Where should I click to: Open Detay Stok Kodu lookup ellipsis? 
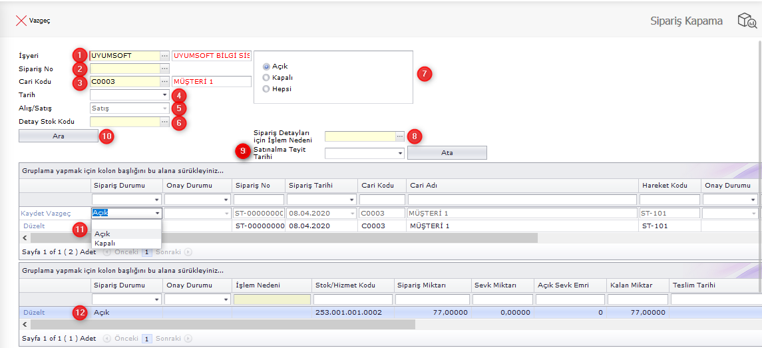click(164, 122)
